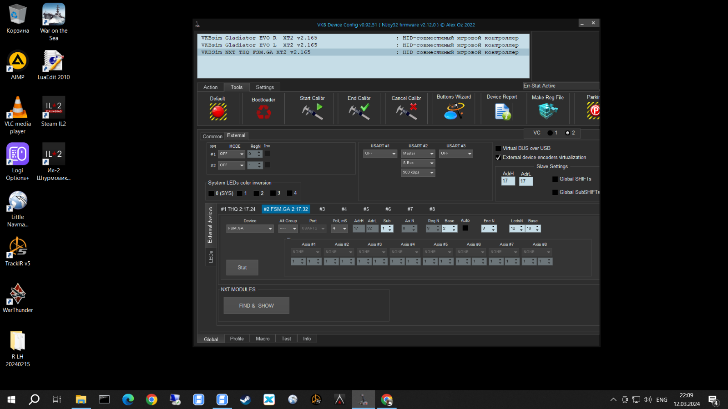Generate a Device Report
This screenshot has height=409, width=728.
click(503, 112)
